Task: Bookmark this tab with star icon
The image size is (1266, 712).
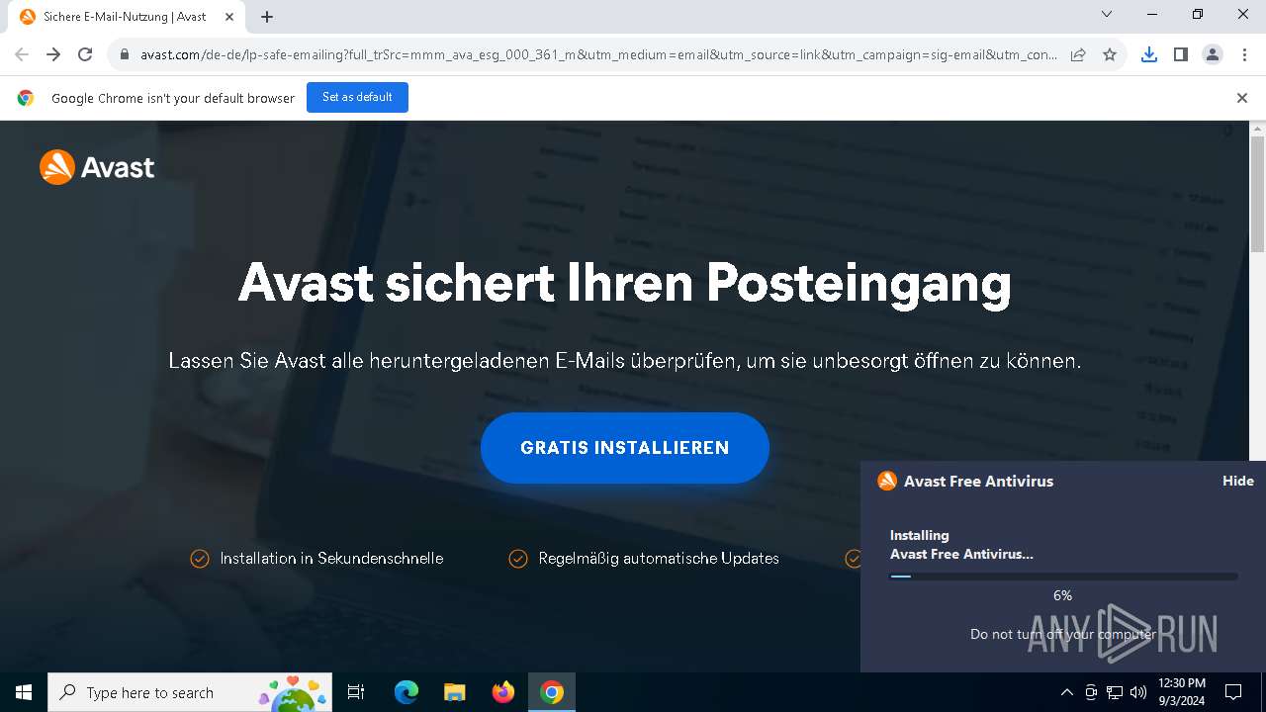Action: click(x=1110, y=54)
